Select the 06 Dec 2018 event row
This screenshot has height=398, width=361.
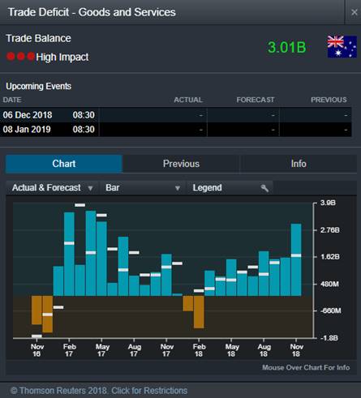click(x=176, y=115)
